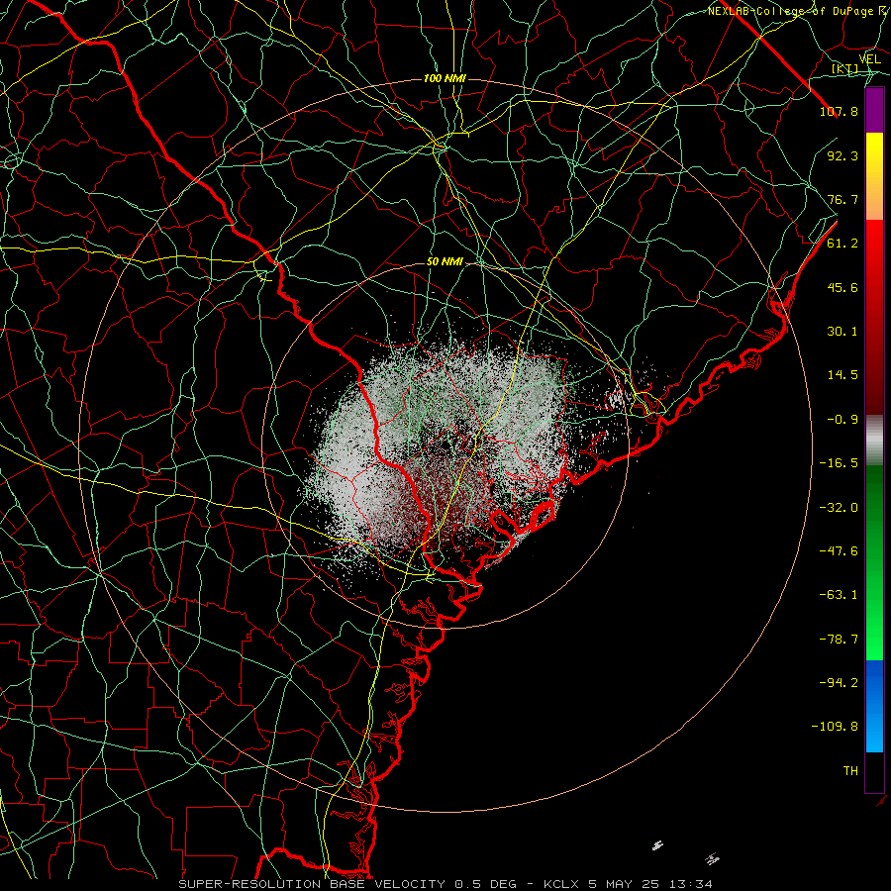891x891 pixels.
Task: Click the 107.8 value on velocity scale
Action: coord(839,111)
